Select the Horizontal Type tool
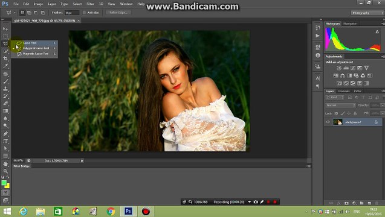This screenshot has width=385, height=217. [x=5, y=141]
